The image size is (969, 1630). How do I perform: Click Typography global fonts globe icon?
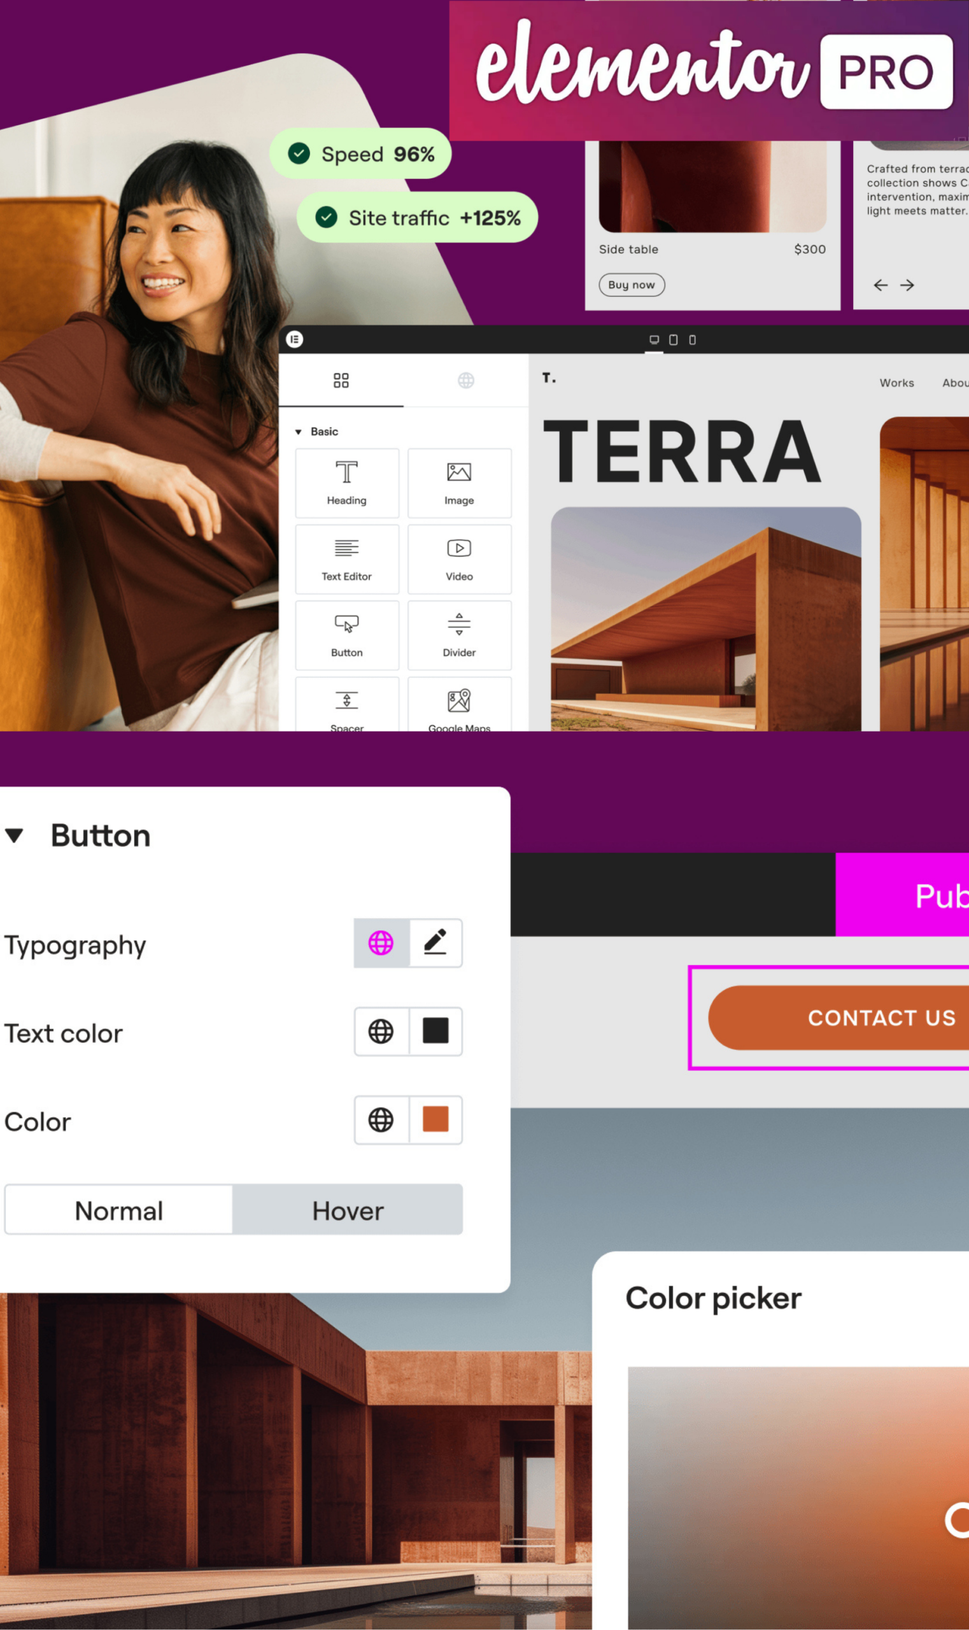(x=381, y=943)
